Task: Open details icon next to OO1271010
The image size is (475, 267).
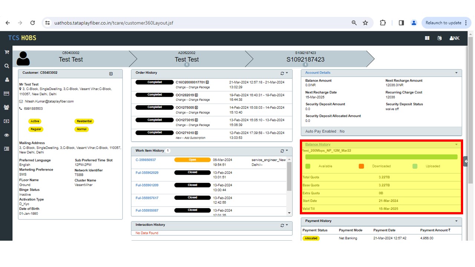Action: tap(196, 133)
